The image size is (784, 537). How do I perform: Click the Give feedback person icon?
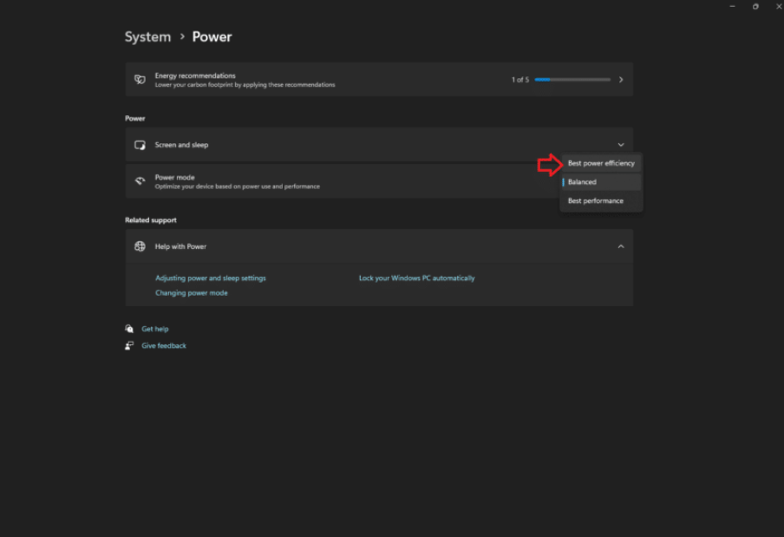129,345
